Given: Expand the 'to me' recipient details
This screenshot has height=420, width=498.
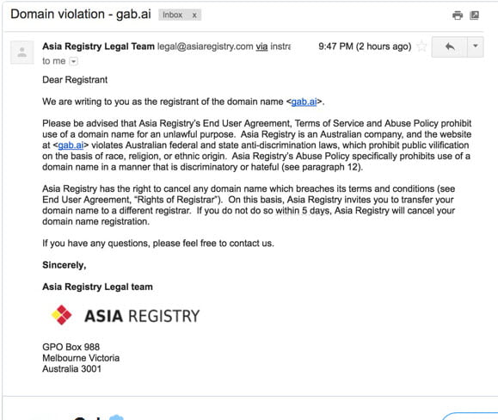Looking at the screenshot, I should (x=73, y=61).
